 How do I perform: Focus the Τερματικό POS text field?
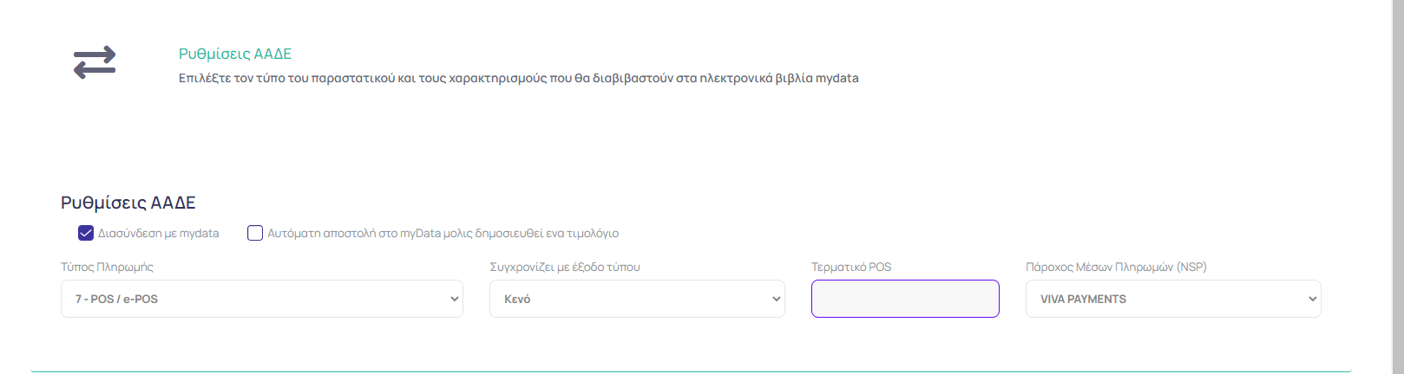click(x=905, y=299)
